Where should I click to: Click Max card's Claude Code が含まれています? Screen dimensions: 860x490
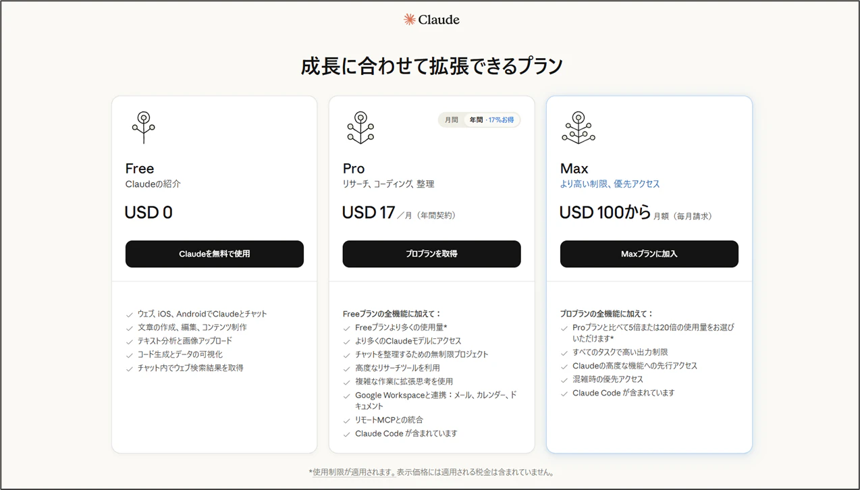624,393
